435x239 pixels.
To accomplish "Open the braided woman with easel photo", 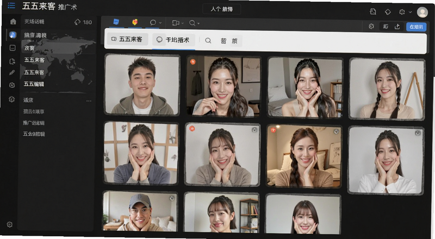I will pos(387,89).
